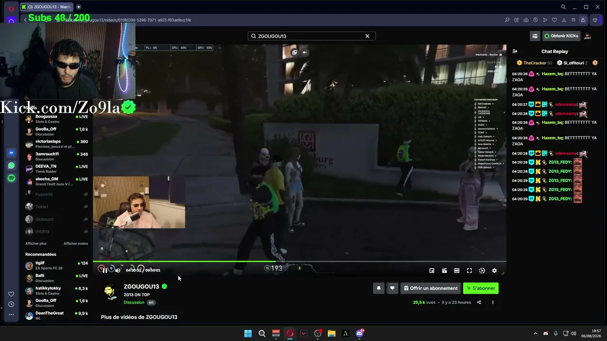Open the sidebar bookmarks heart icon
Screen dimensions: 607x341
point(11,294)
